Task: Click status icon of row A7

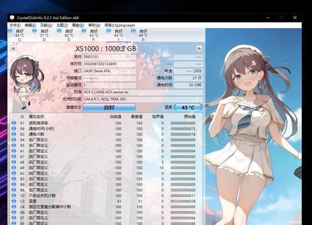Action: coord(14,156)
